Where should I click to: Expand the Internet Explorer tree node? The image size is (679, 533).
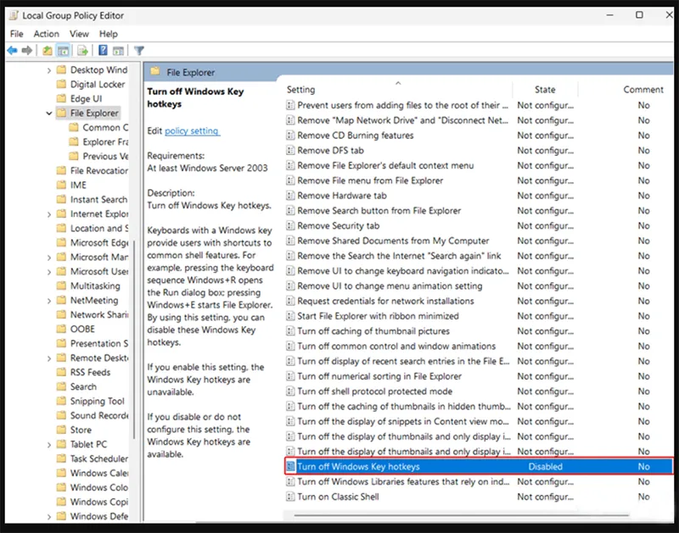(x=49, y=214)
